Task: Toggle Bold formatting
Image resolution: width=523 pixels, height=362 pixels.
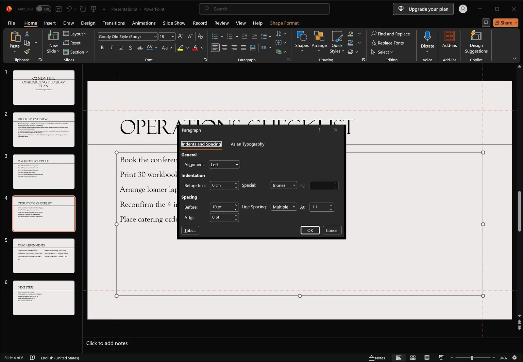Action: [x=102, y=48]
